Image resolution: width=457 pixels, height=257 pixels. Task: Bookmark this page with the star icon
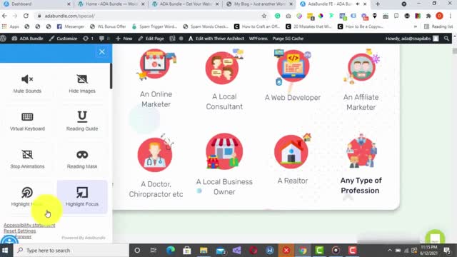[x=264, y=16]
